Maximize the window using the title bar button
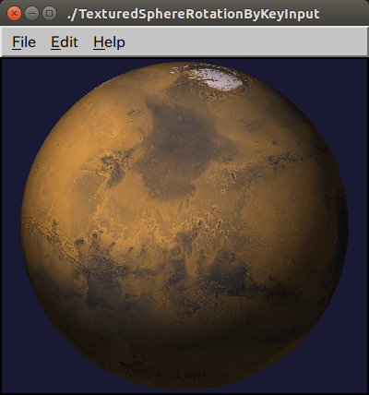The height and width of the screenshot is (395, 369). tap(49, 14)
